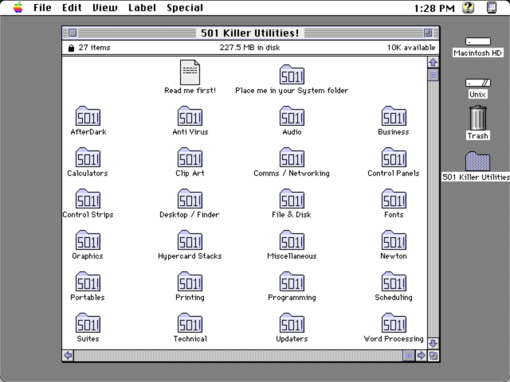This screenshot has height=382, width=510.
Task: Select the Updaters folder
Action: 292,323
